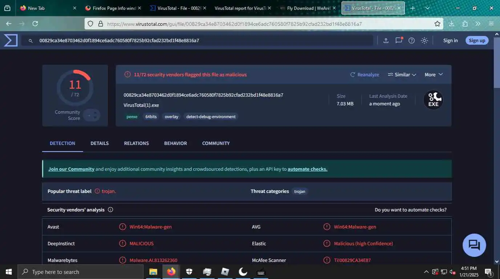Click the Elastic Malicious (high Confidence) result

pyautogui.click(x=363, y=243)
